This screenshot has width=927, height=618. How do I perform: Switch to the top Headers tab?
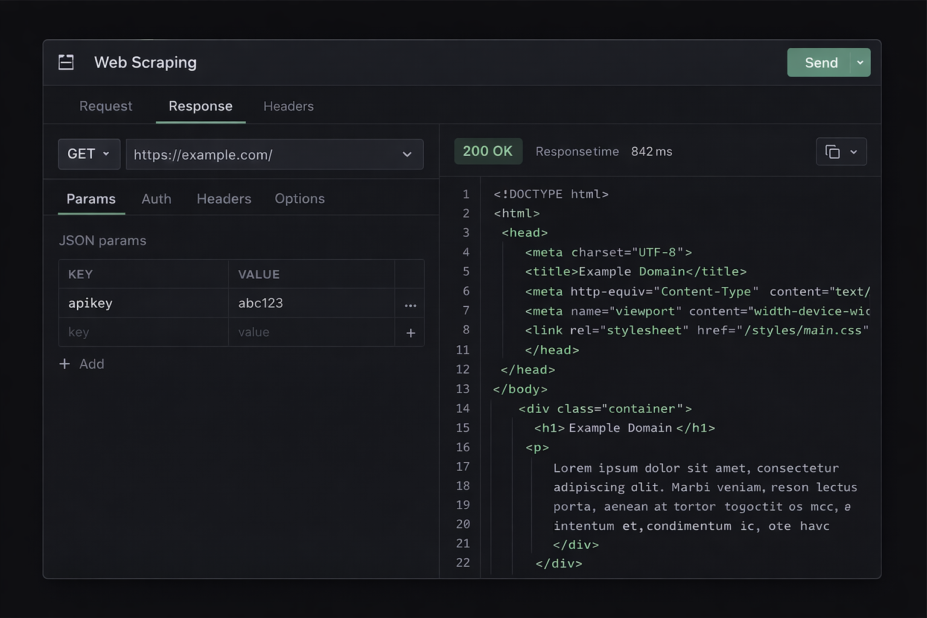[288, 106]
